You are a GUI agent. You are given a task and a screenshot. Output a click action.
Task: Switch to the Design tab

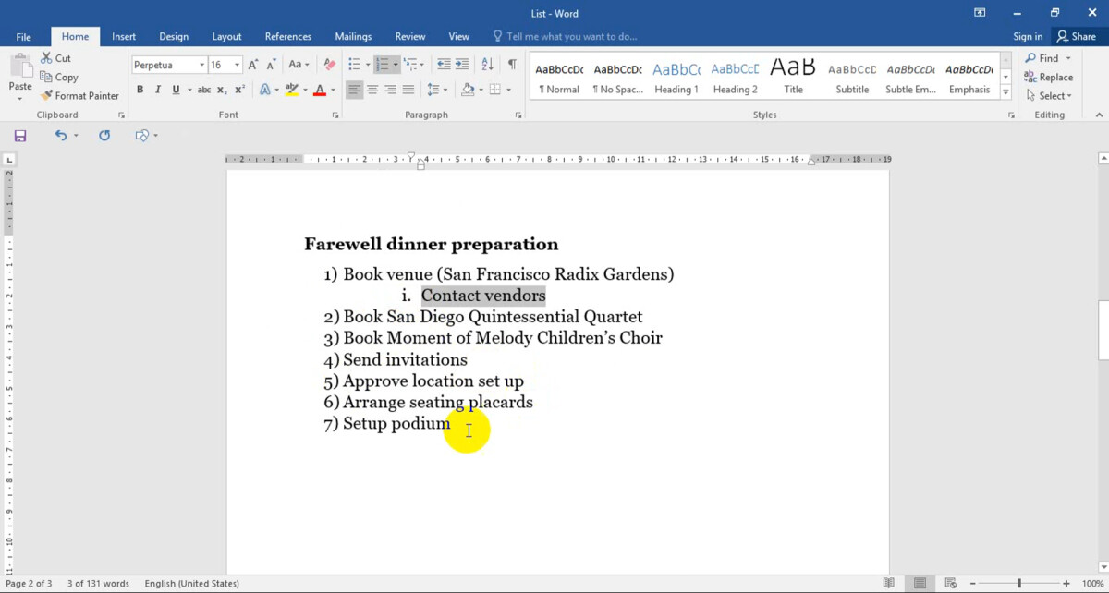(x=174, y=37)
